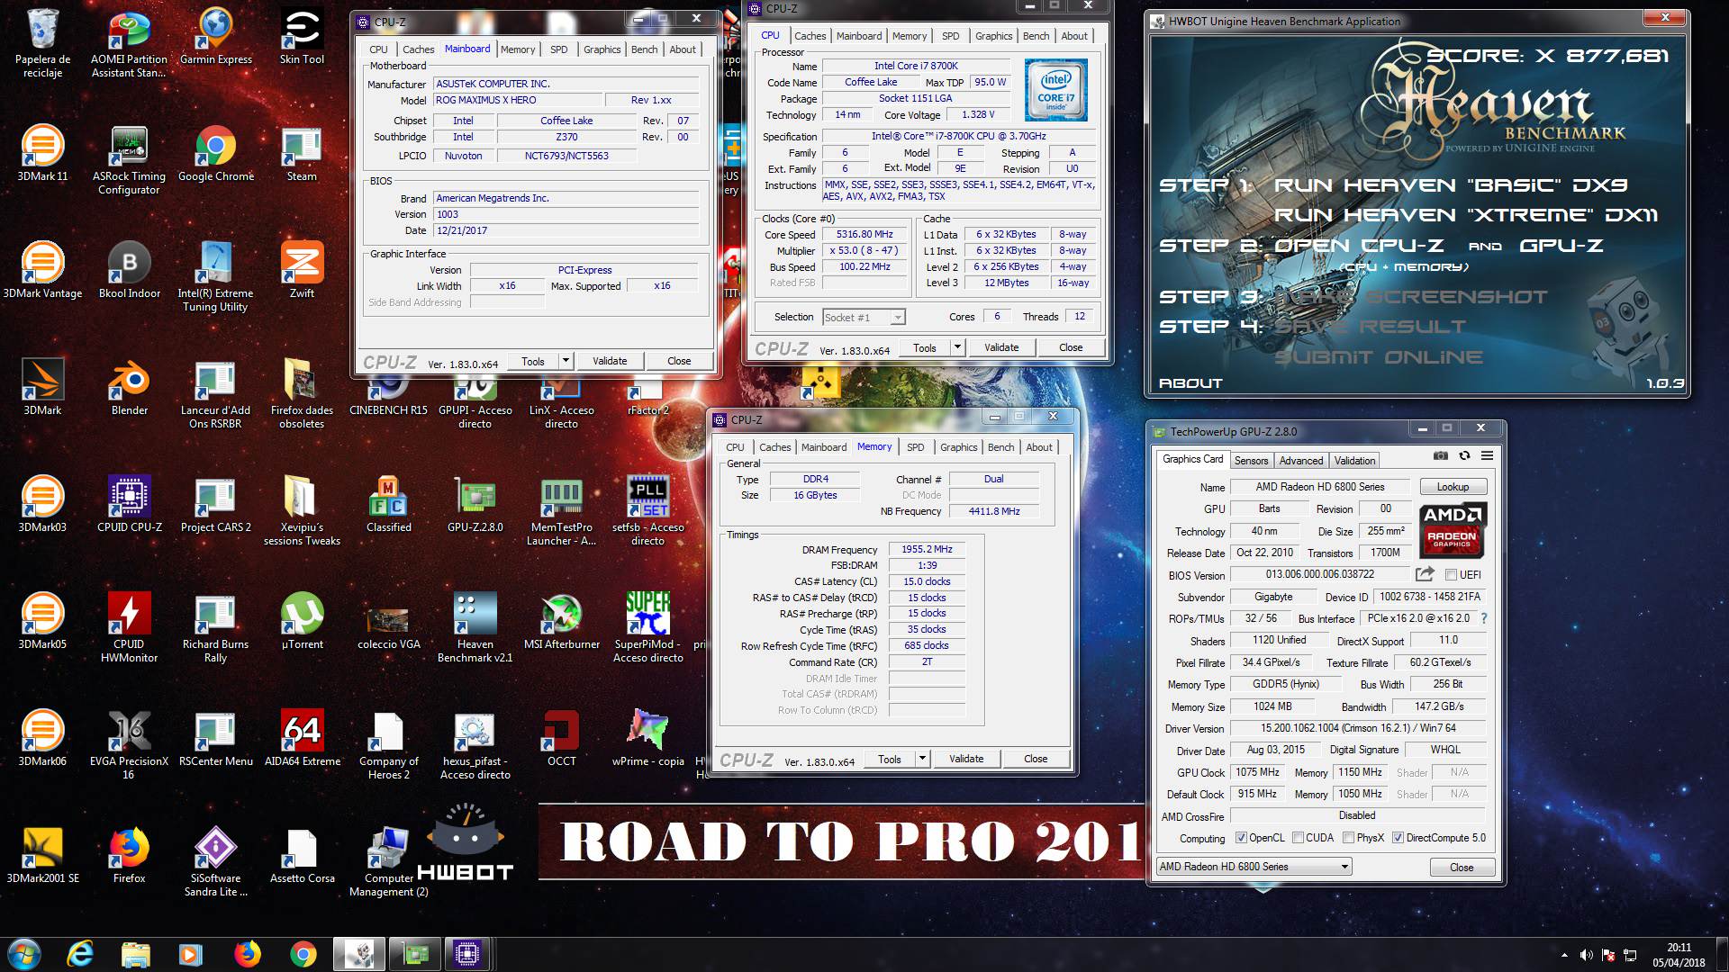Open the Zwift desktop shortcut
Image resolution: width=1729 pixels, height=972 pixels.
tap(302, 270)
